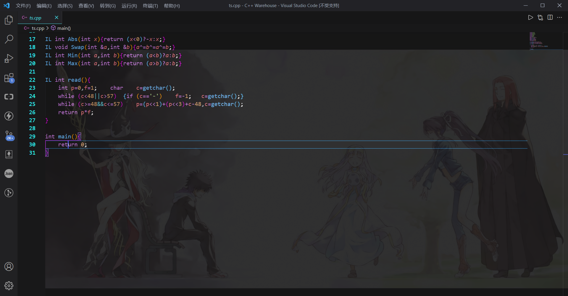Image resolution: width=568 pixels, height=296 pixels.
Task: Open the 文件(F) menu
Action: 23,6
